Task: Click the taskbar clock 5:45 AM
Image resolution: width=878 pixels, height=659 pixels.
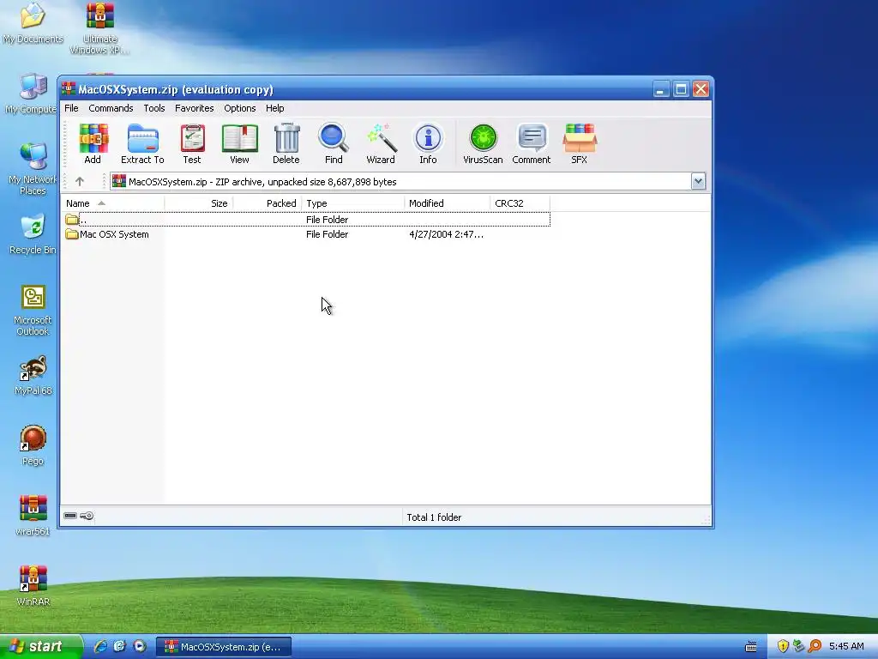Action: 846,646
